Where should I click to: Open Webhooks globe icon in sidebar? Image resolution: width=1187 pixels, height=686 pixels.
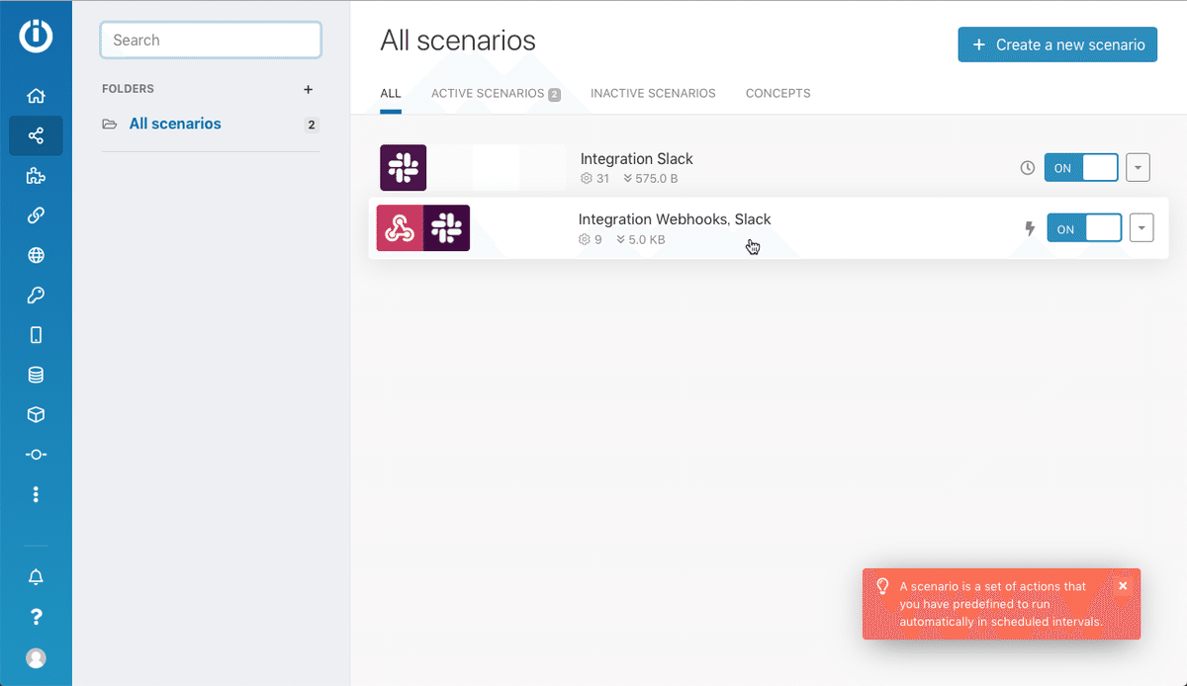[36, 255]
